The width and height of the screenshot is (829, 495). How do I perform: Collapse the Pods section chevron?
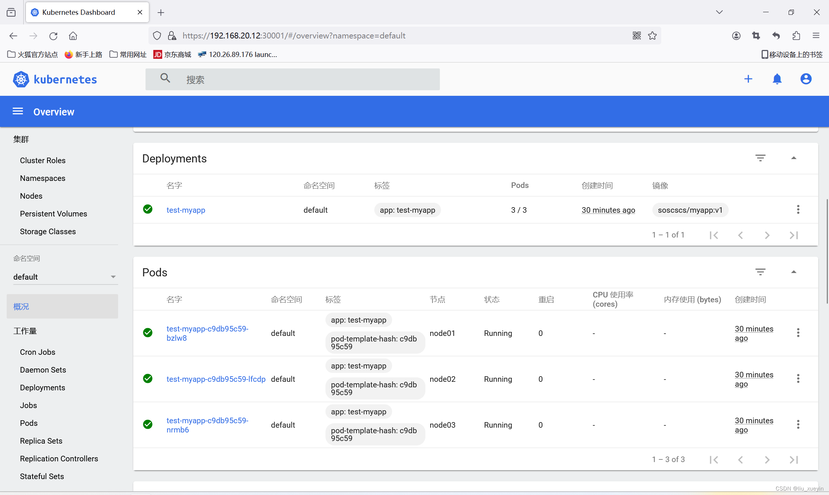(793, 272)
